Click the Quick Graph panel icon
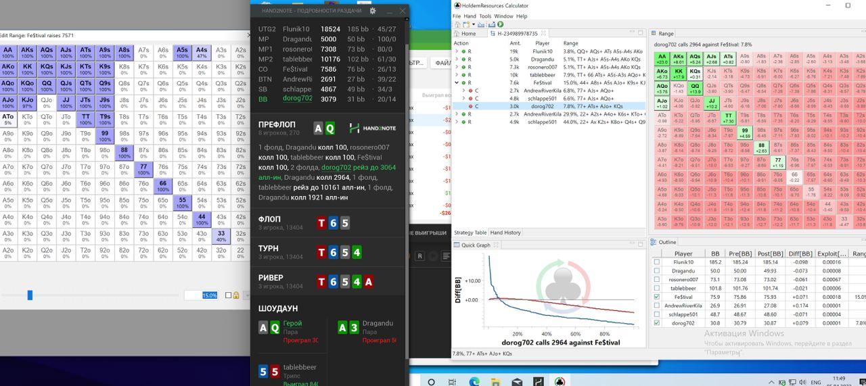The image size is (866, 386). pyautogui.click(x=457, y=245)
